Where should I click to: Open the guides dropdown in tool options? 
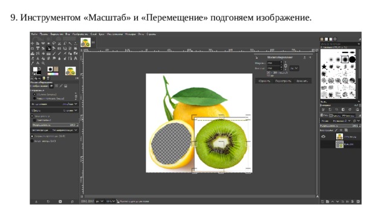[54, 130]
